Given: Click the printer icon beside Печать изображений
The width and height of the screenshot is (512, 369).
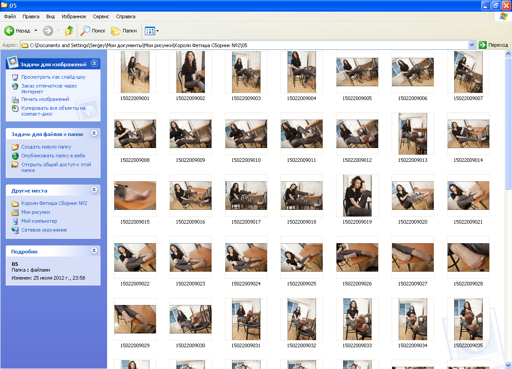Looking at the screenshot, I should (x=15, y=99).
